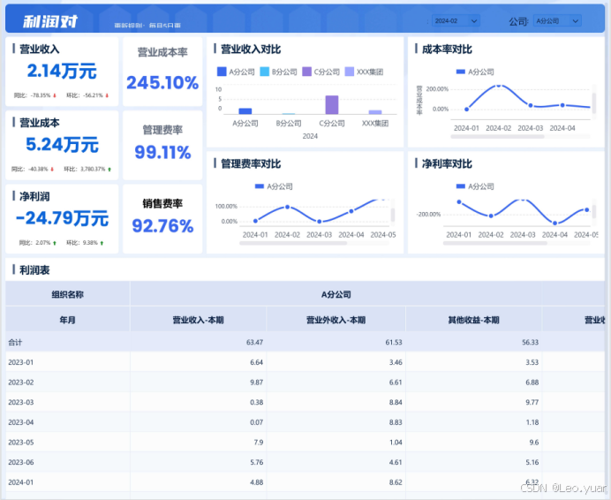Select the 2023-06 table row
This screenshot has height=500, width=611.
pyautogui.click(x=305, y=462)
